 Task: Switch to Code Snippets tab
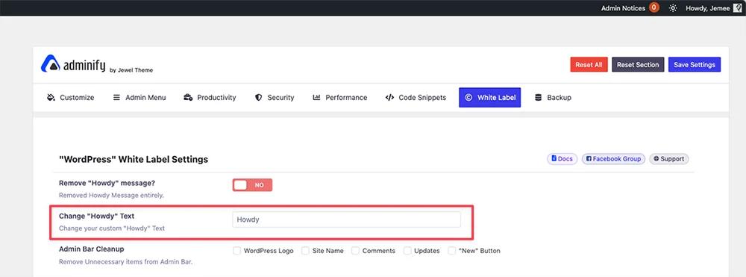coord(416,98)
